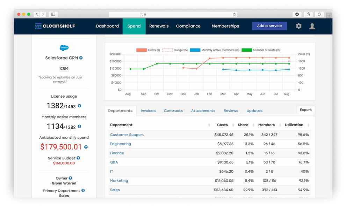This screenshot has width=346, height=207.
Task: Open the Sales department link
Action: coord(115,190)
